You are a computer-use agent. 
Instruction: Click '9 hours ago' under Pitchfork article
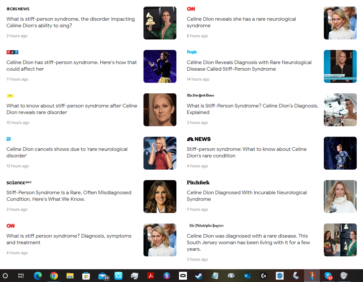point(197,209)
